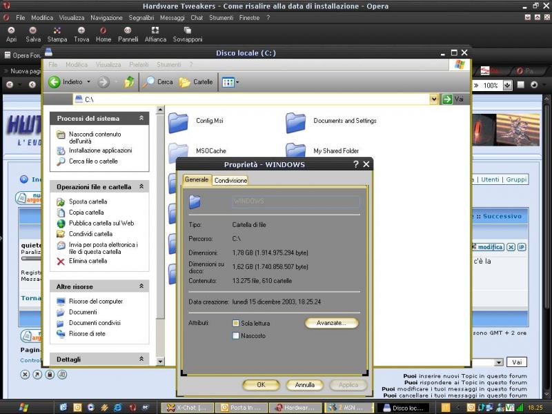The image size is (552, 414).
Task: Go back with the Indietro button in Explorer
Action: coord(66,82)
